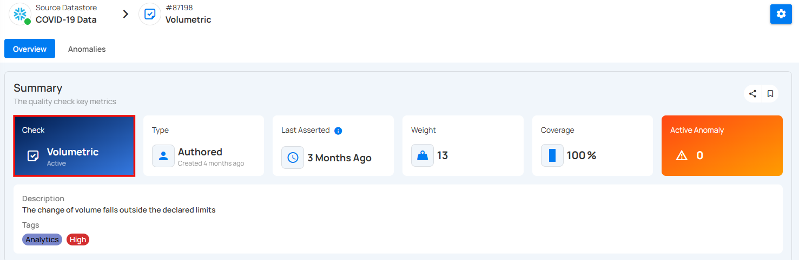The height and width of the screenshot is (260, 799).
Task: Click the user icon in Type card
Action: pos(163,156)
